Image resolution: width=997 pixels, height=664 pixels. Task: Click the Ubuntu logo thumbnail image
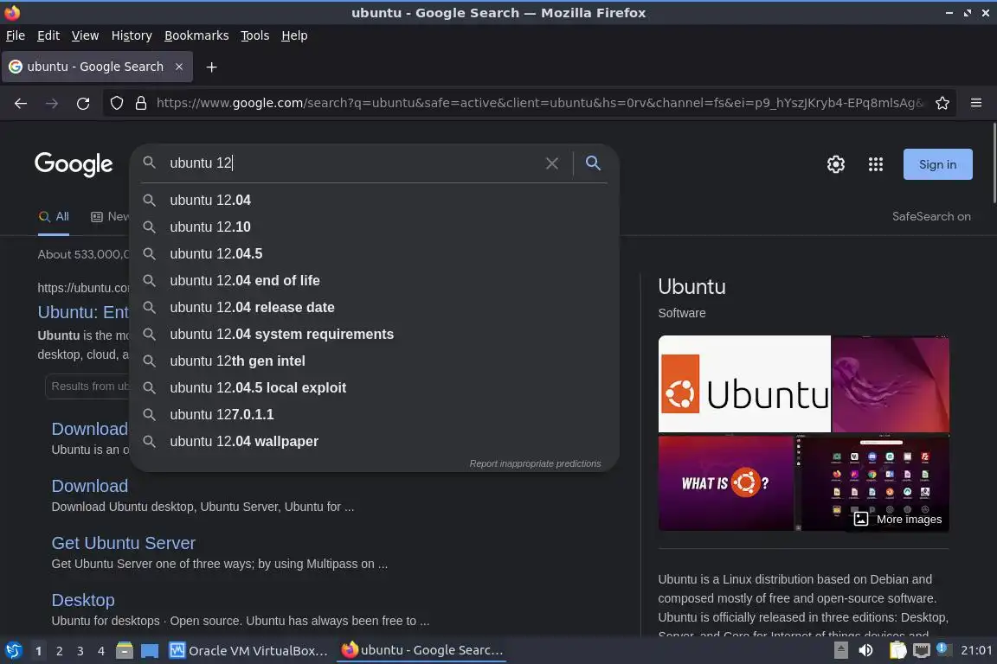(744, 384)
